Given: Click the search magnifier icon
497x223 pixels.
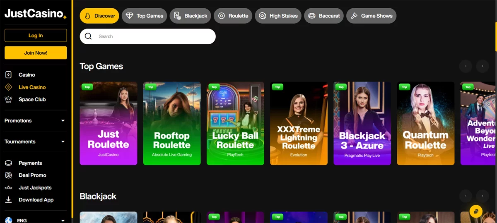Looking at the screenshot, I should coord(88,36).
